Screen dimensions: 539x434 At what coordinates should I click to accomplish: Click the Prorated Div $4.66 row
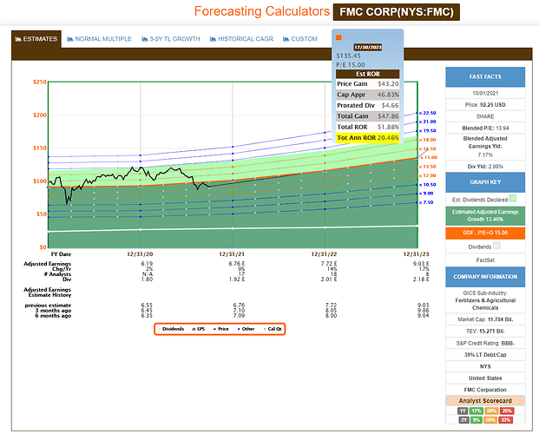(368, 105)
